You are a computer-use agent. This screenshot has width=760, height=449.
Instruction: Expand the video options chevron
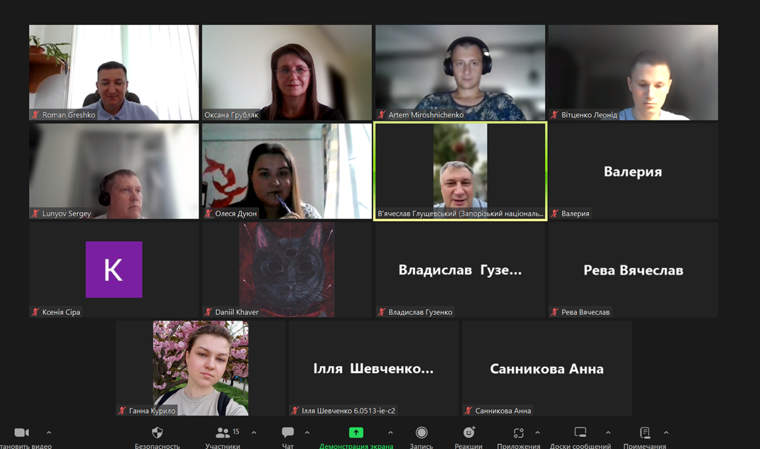click(x=49, y=433)
